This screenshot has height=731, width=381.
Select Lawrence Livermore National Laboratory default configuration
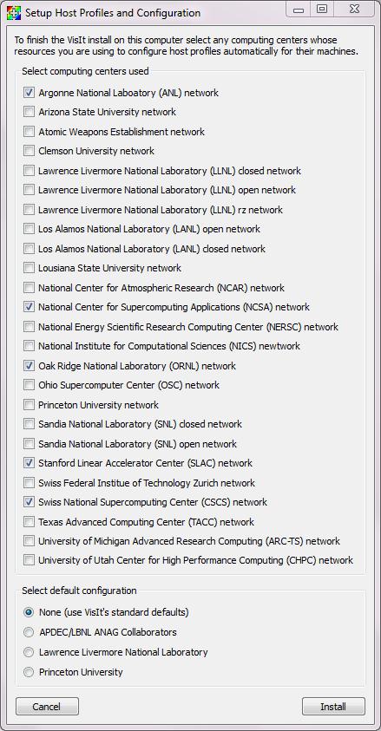(30, 652)
